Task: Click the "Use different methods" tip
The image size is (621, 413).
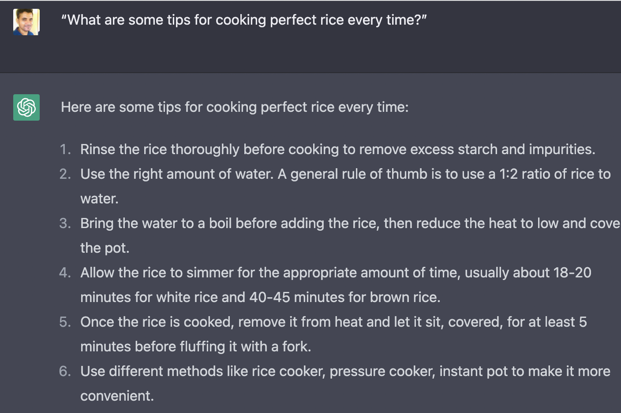Action: [x=345, y=371]
